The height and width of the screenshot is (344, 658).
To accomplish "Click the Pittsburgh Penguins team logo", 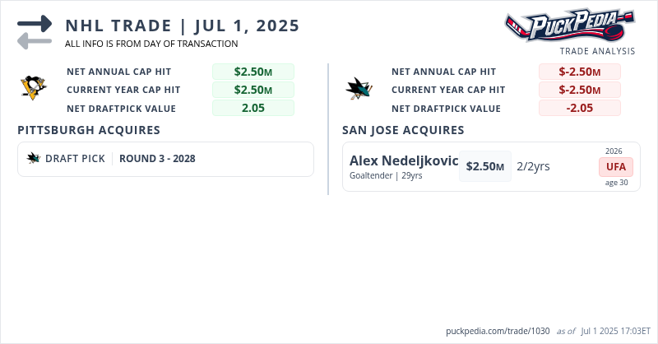I will [34, 89].
